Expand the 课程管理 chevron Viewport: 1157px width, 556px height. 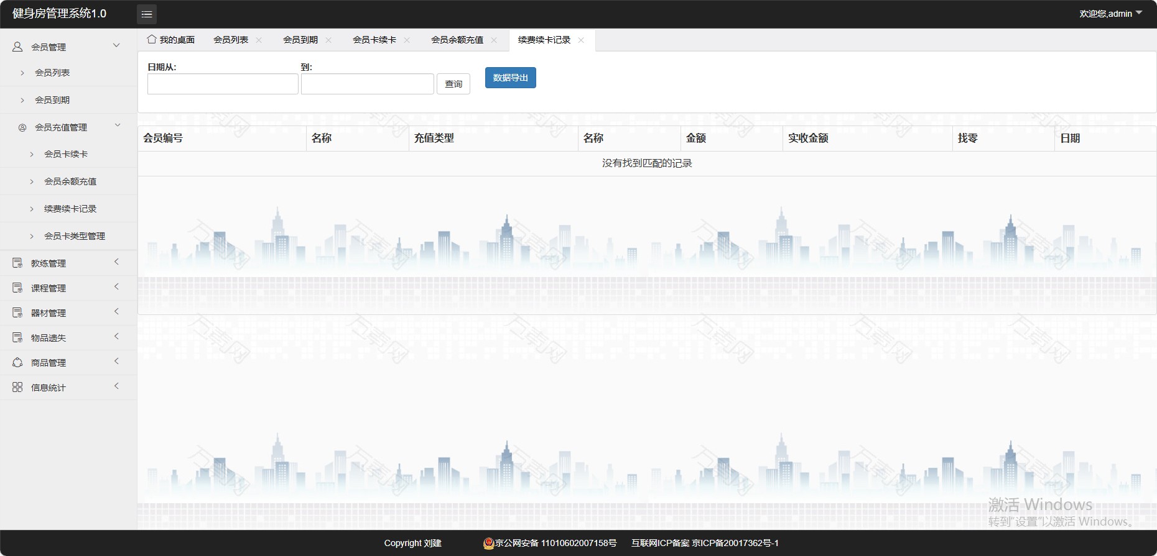coord(116,287)
